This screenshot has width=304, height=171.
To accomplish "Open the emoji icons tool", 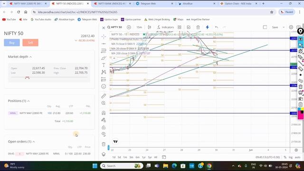I will [x=104, y=86].
